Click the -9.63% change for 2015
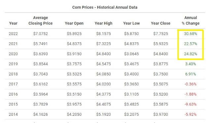 (191, 104)
